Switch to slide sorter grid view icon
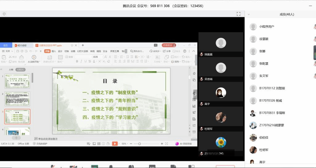This screenshot has width=316, height=168. click(99, 144)
